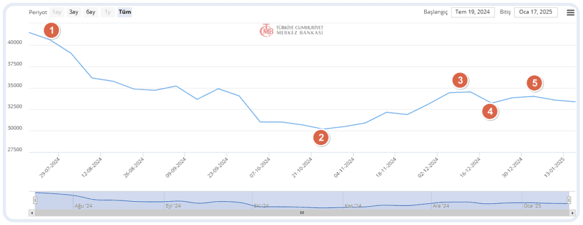Click the Eyl '24 navigator label
Viewport: 583px width, 225px height.
173,206
